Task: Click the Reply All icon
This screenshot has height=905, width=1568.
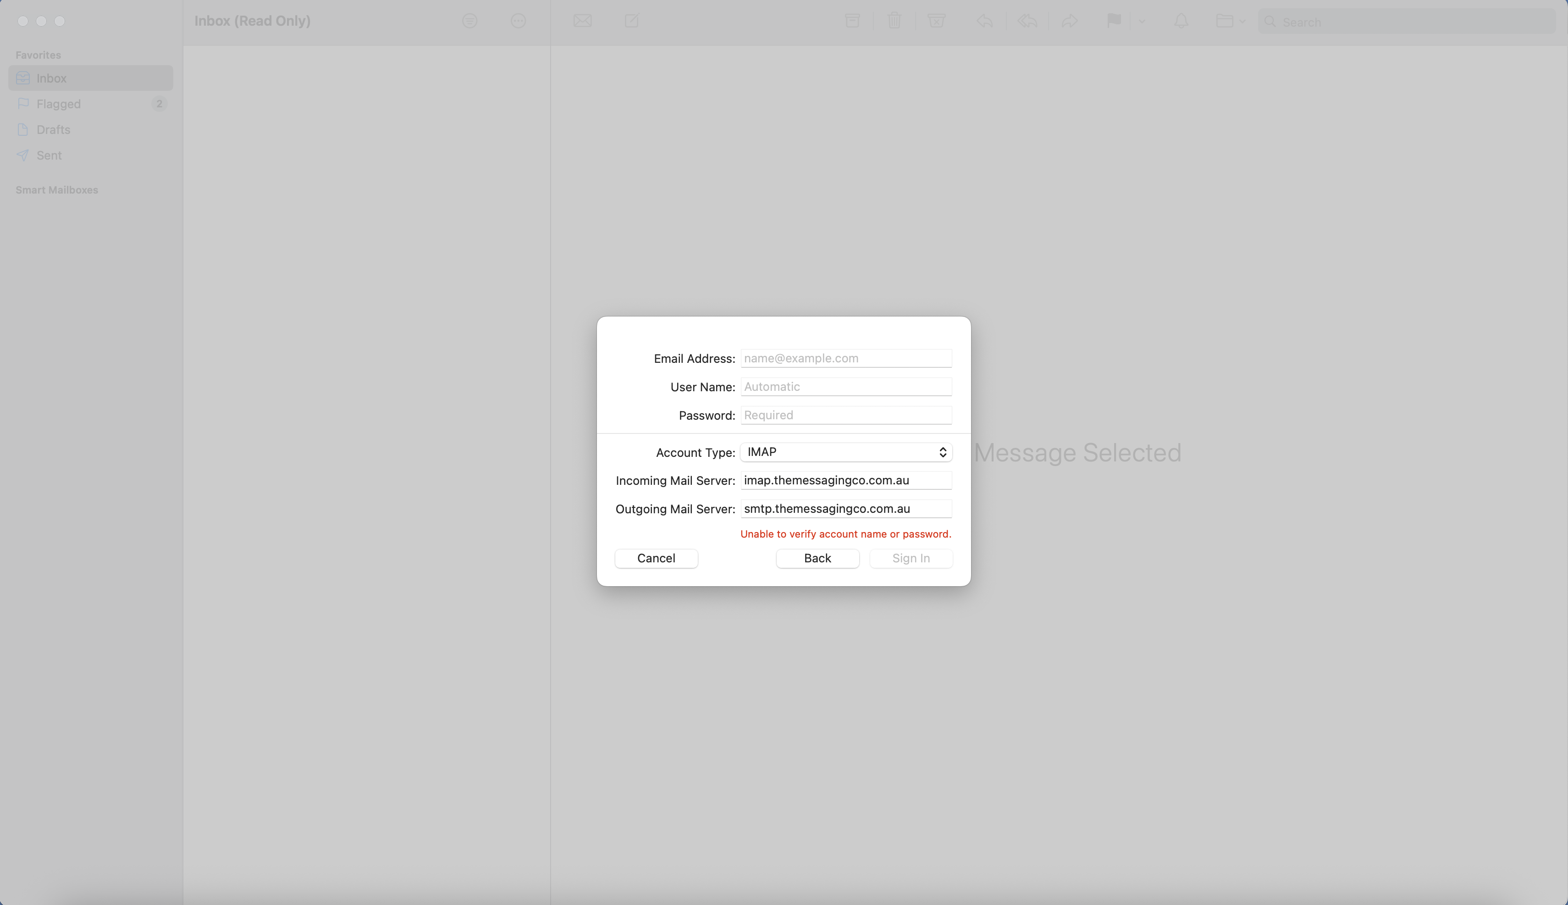Action: [1027, 21]
